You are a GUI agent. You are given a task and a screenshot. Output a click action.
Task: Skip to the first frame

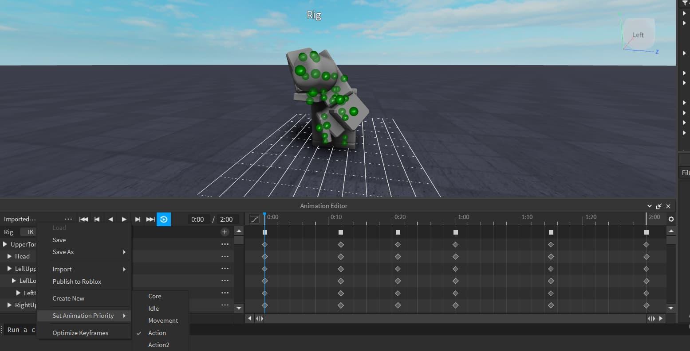[83, 219]
